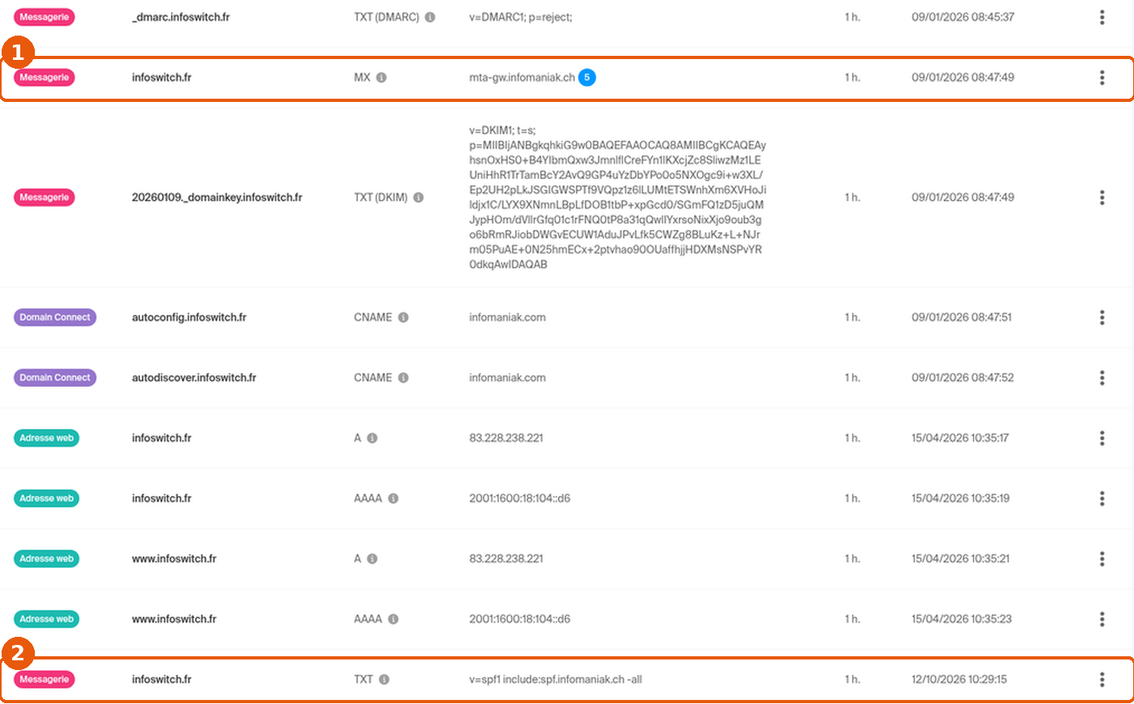Viewport: 1134px width, 704px height.
Task: Click Adresse web tag on infoswitch.fr A row
Action: click(47, 438)
